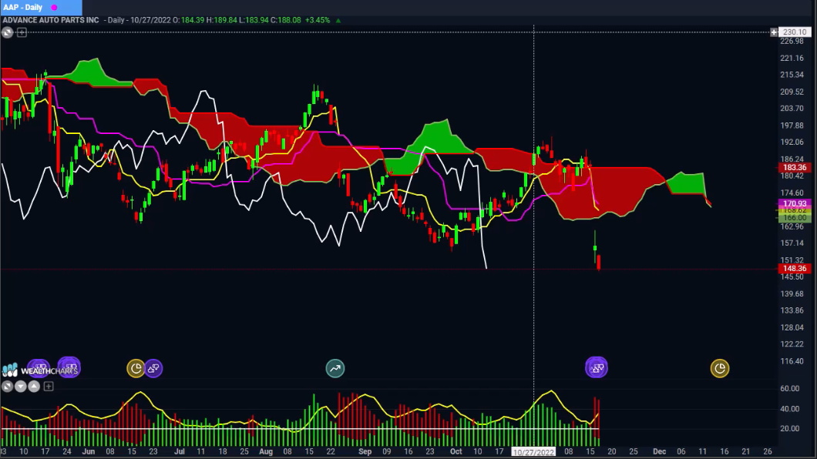Viewport: 817px width, 459px height.
Task: Click the close price value 188.08 in the header
Action: (x=289, y=20)
